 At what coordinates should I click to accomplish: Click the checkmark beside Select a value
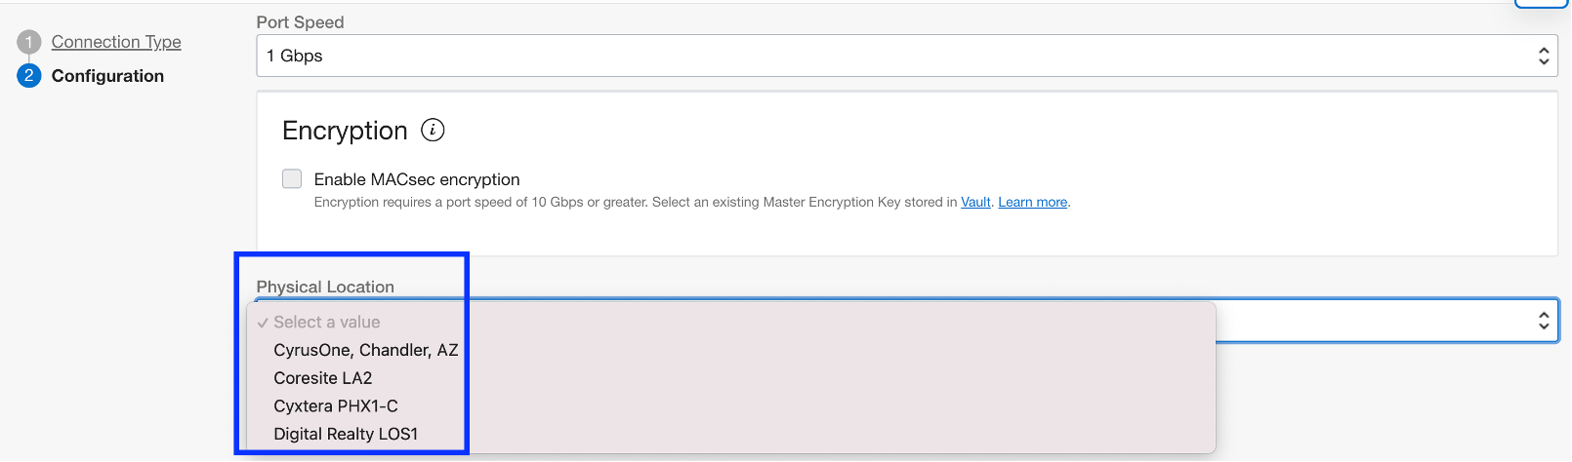(x=263, y=323)
